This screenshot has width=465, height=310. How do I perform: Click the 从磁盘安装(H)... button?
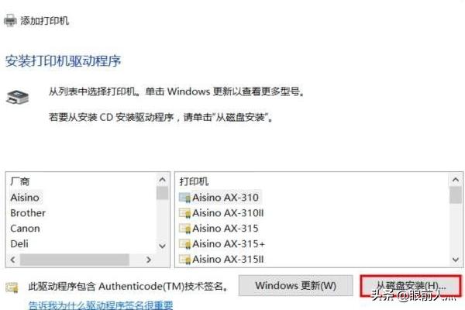pos(411,286)
